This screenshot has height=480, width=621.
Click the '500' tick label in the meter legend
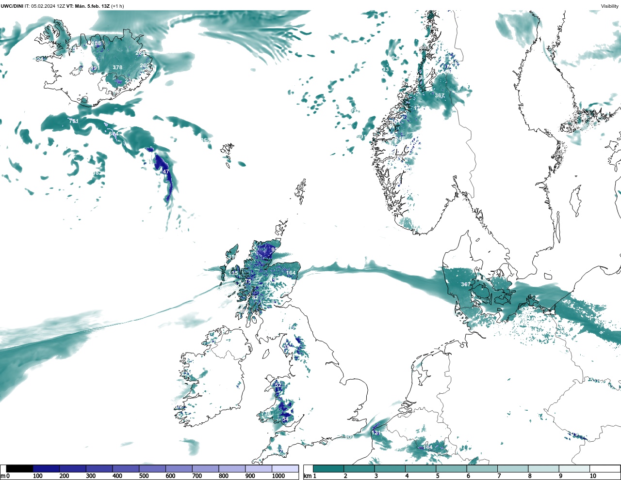click(144, 477)
